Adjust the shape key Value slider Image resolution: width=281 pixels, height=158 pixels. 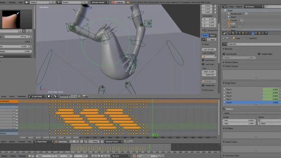252,113
